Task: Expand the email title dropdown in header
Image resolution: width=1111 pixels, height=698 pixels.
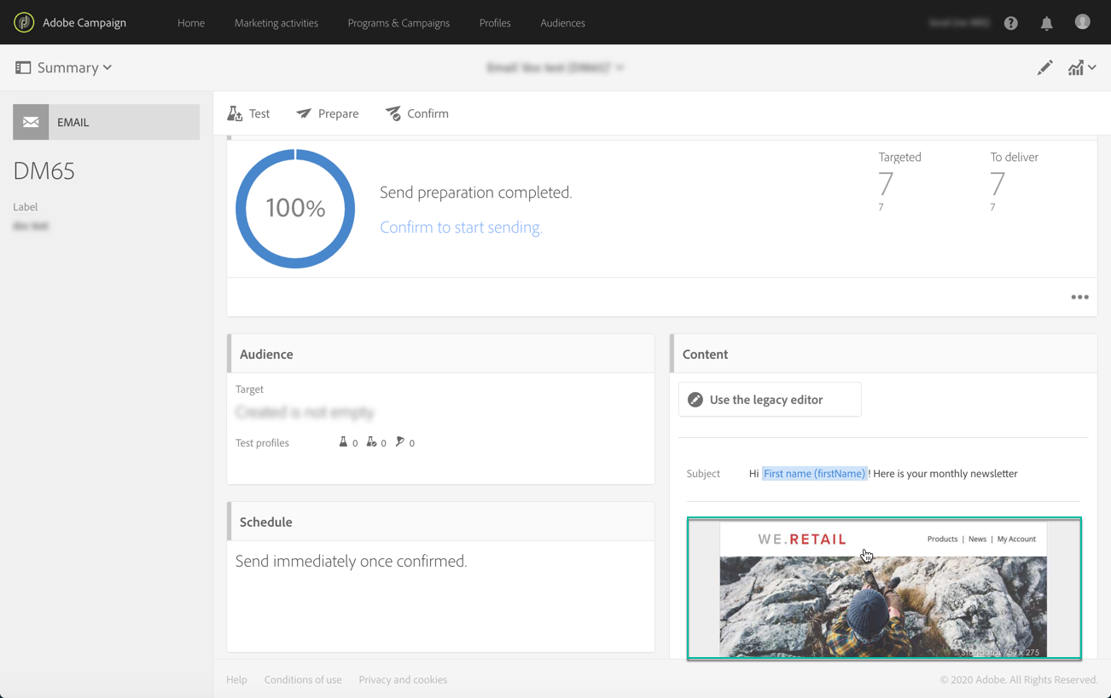Action: pyautogui.click(x=620, y=67)
